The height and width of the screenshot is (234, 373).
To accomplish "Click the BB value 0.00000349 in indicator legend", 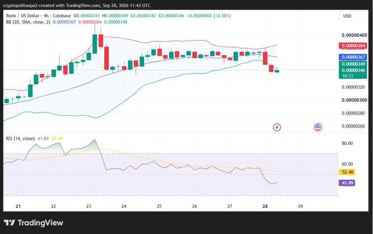I will [116, 22].
